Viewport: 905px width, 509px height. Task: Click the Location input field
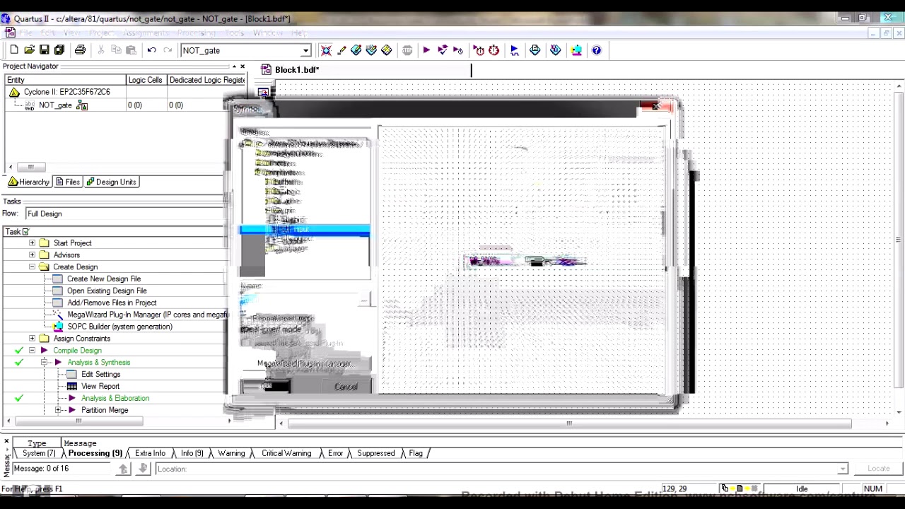501,469
